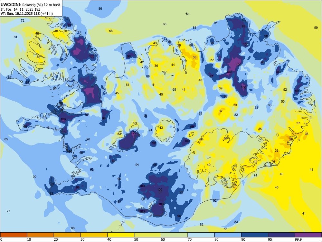Click the humidity value '42'
322x242 pixels.
click(x=142, y=62)
